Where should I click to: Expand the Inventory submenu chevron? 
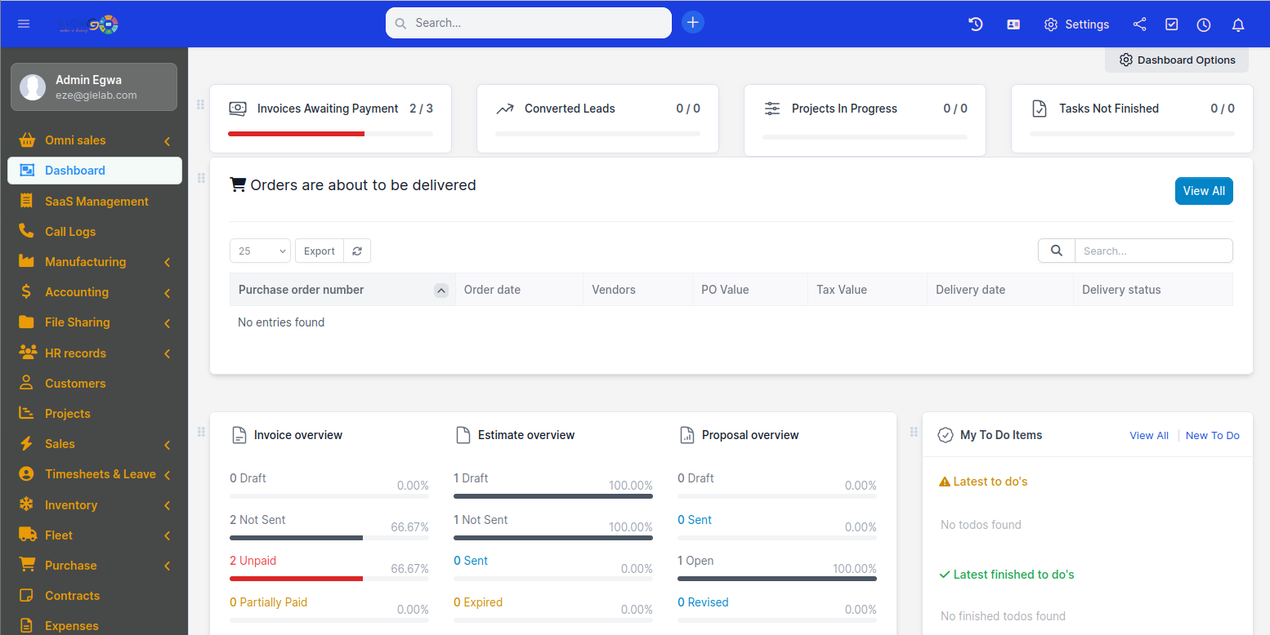(x=167, y=505)
